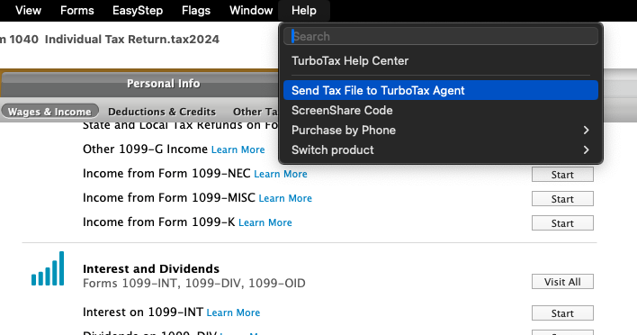Expand the Switch product submenu arrow
This screenshot has width=637, height=335.
pos(586,150)
